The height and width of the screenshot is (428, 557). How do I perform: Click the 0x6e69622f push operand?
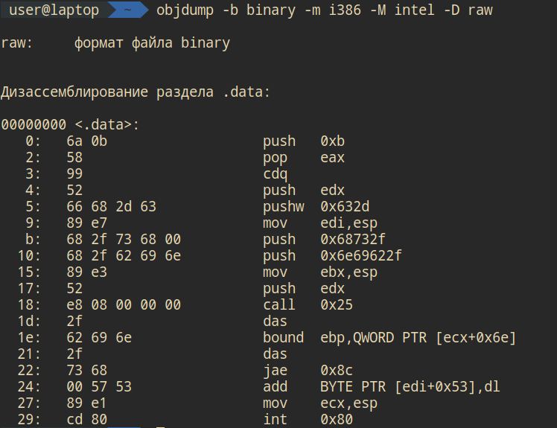(360, 256)
